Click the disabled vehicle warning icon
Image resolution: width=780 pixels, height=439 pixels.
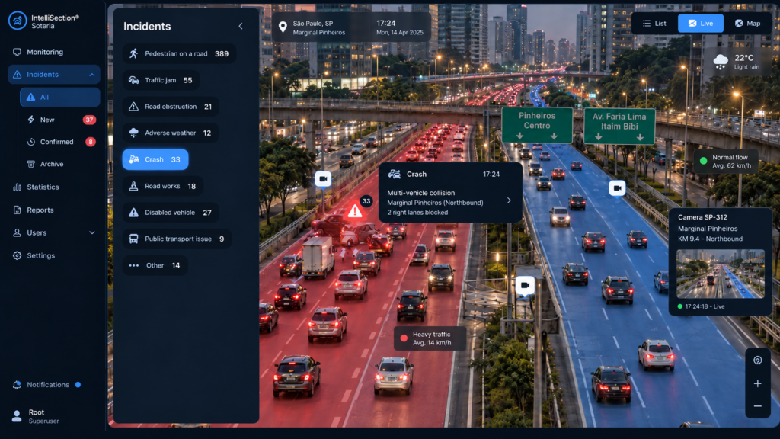[x=134, y=213]
